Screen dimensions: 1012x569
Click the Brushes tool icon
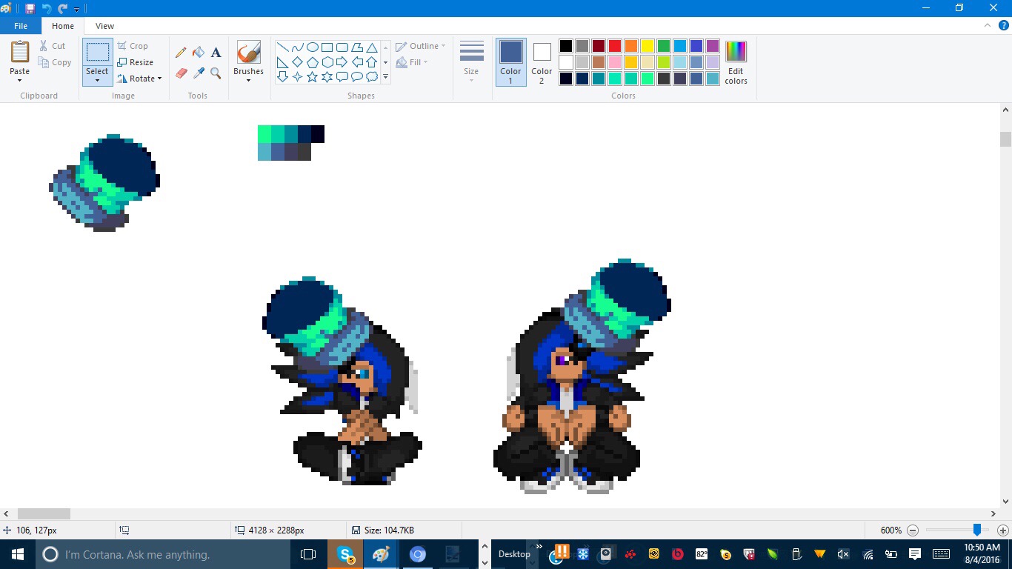pyautogui.click(x=248, y=52)
